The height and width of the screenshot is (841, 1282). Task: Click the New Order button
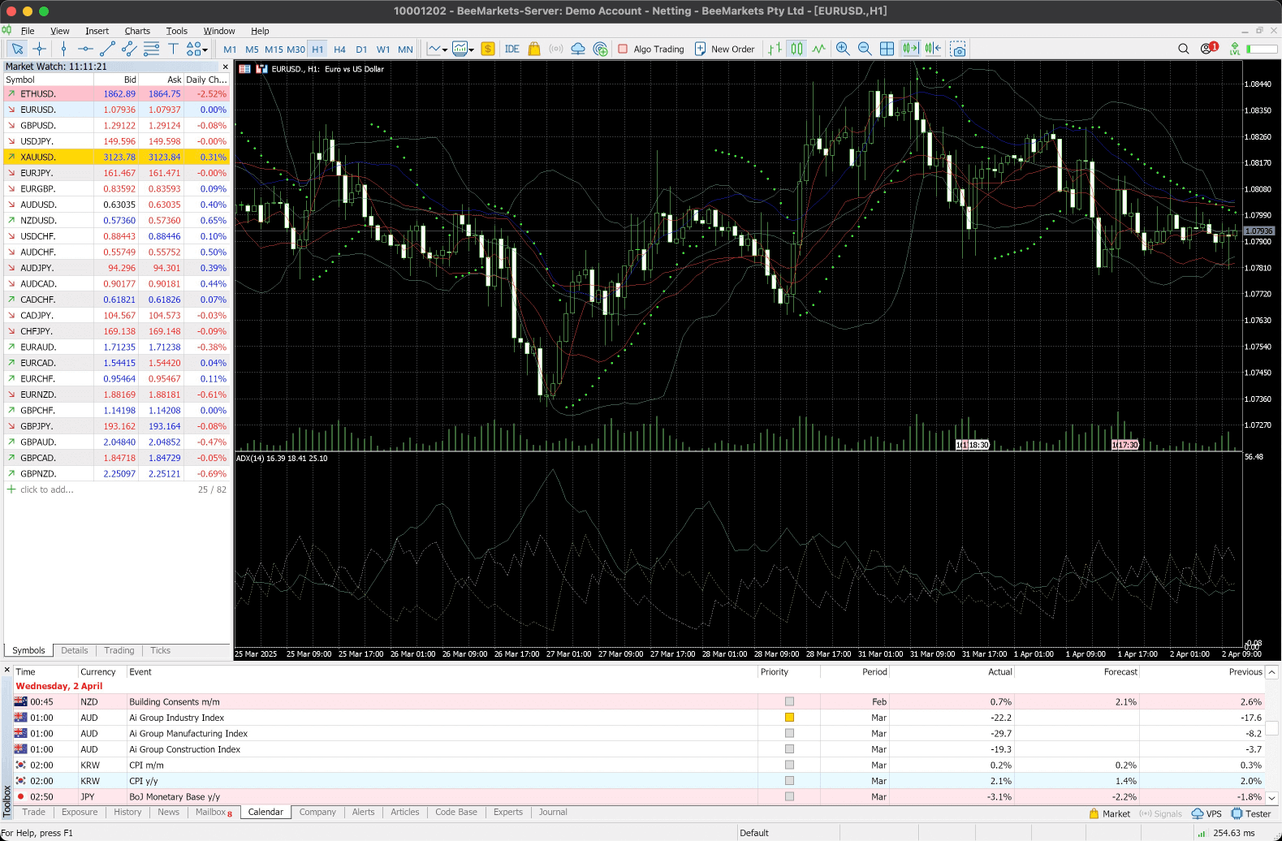click(724, 49)
